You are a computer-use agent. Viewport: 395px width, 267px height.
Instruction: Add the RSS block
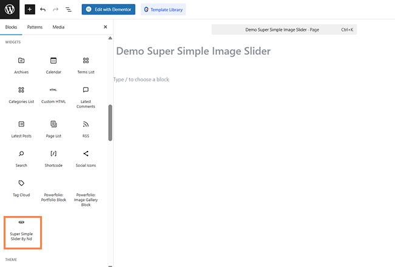(x=86, y=128)
